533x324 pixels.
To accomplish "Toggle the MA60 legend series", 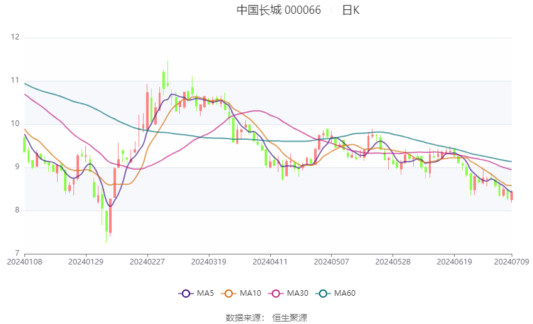I will click(x=335, y=293).
